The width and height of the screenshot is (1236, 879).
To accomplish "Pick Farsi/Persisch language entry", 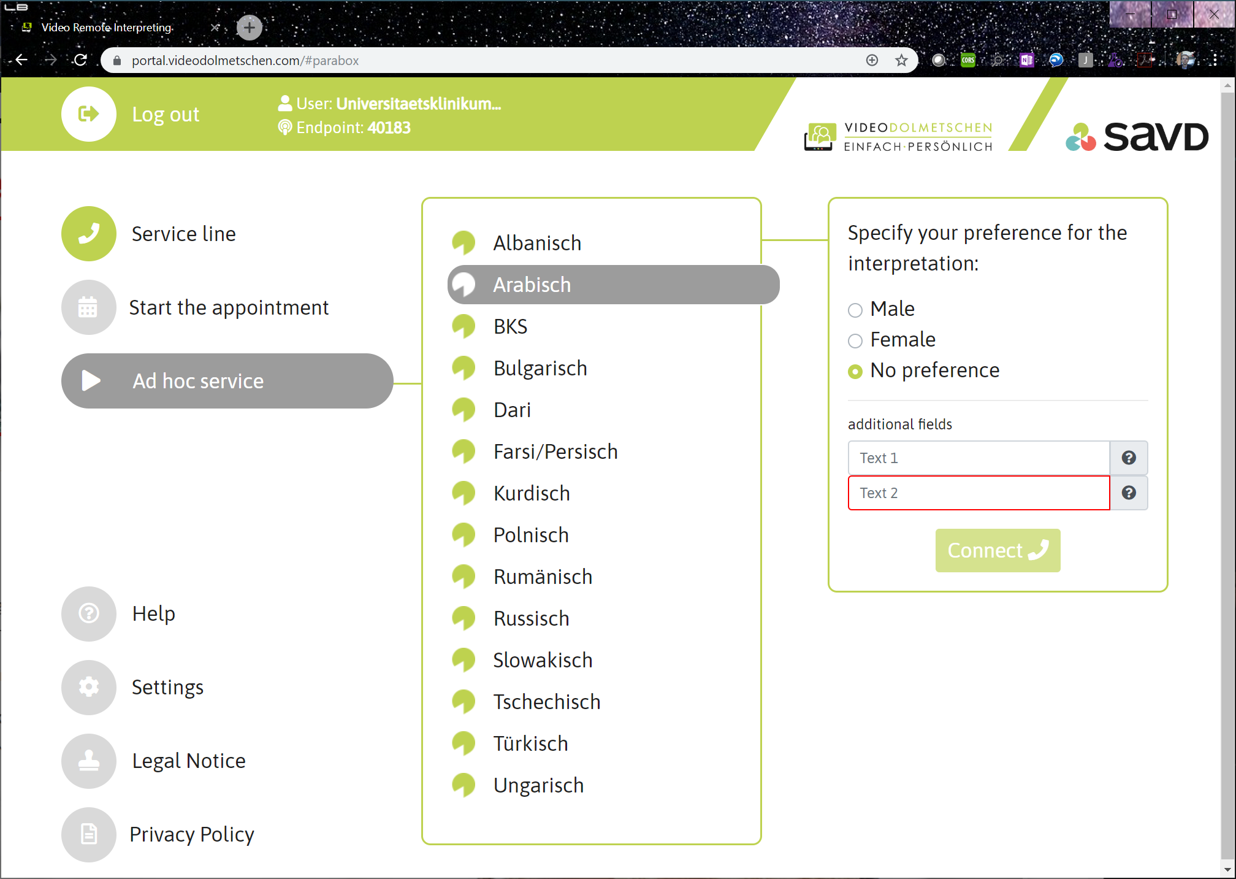I will pos(555,451).
